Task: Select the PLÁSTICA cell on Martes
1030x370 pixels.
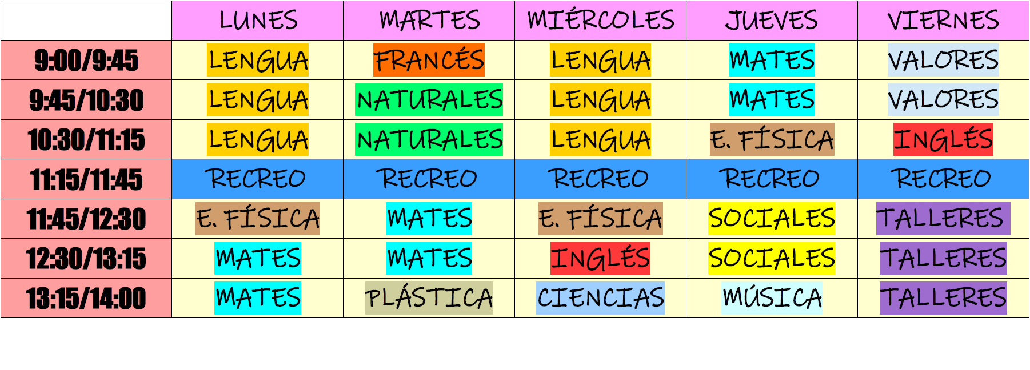Action: pyautogui.click(x=429, y=298)
